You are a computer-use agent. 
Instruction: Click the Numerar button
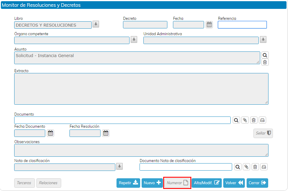click(x=177, y=183)
